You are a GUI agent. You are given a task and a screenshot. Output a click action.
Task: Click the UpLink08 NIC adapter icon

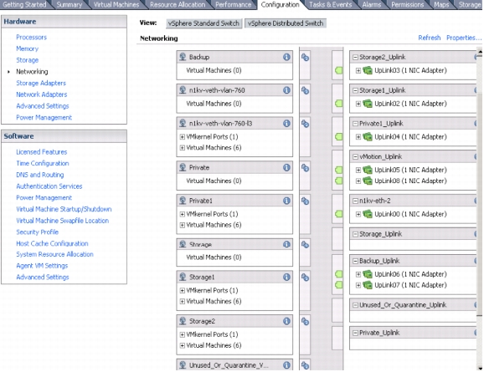pyautogui.click(x=368, y=181)
